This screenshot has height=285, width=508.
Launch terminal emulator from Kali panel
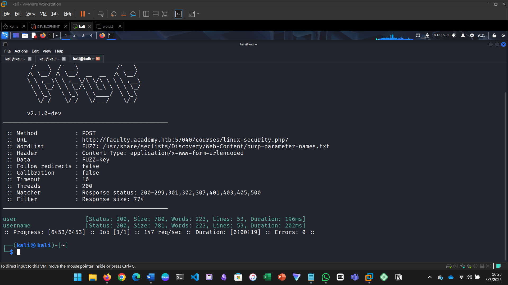click(51, 35)
